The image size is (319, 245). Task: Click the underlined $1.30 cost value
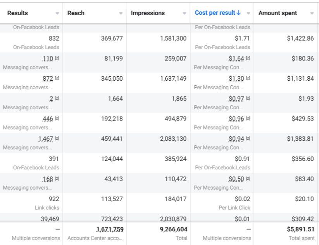[x=236, y=79]
